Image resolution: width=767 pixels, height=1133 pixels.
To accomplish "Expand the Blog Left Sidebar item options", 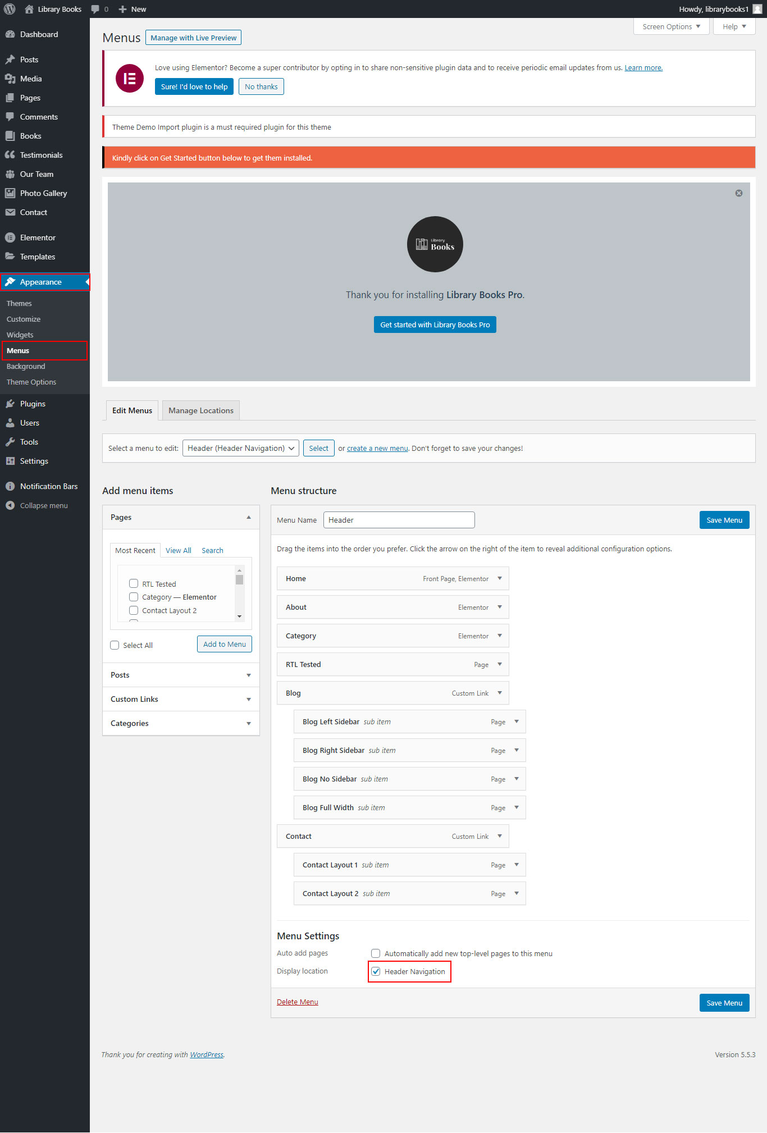I will tap(517, 721).
